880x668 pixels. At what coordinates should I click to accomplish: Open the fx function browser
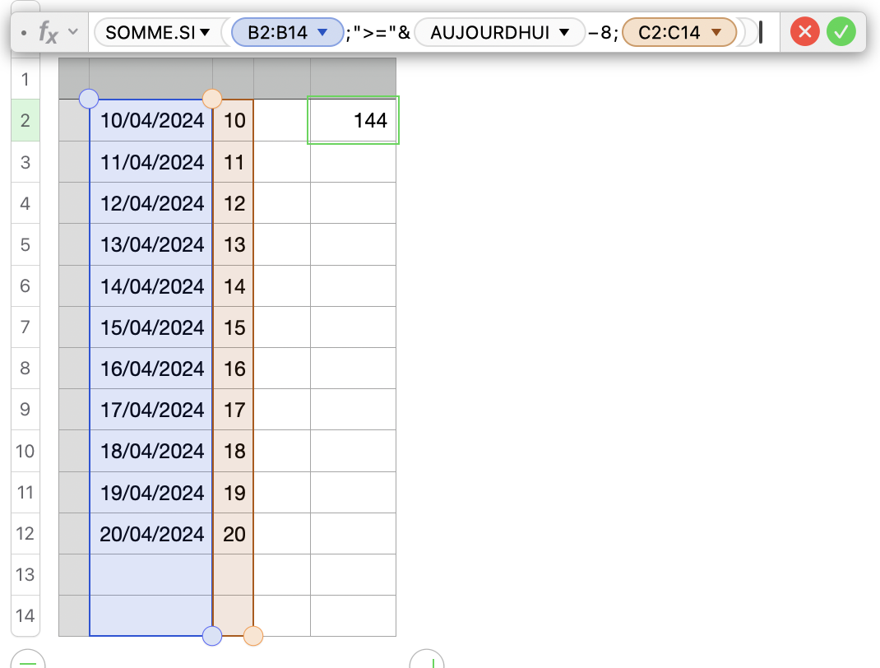click(49, 32)
